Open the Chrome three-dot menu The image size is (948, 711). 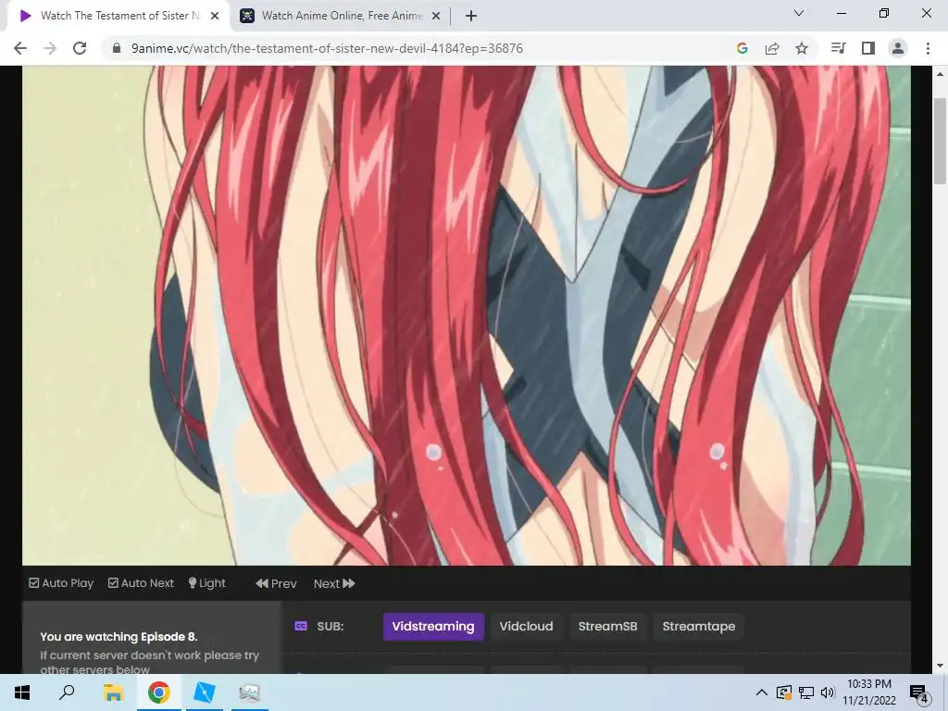[x=928, y=48]
